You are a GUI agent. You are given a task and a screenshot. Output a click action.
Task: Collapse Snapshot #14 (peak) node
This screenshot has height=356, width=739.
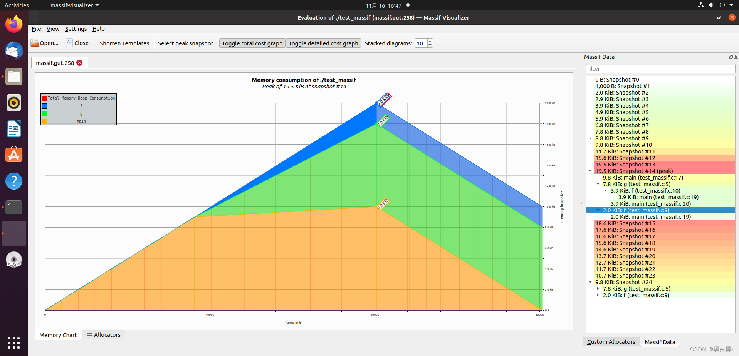tap(590, 171)
